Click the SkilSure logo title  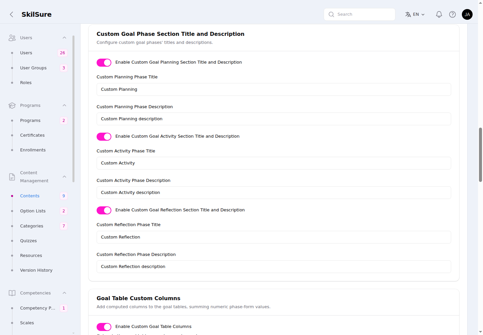pyautogui.click(x=37, y=14)
